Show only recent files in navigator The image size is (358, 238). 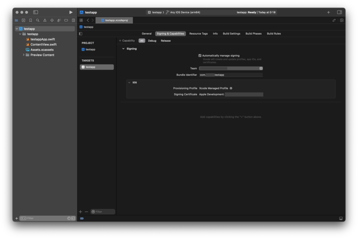(69, 218)
